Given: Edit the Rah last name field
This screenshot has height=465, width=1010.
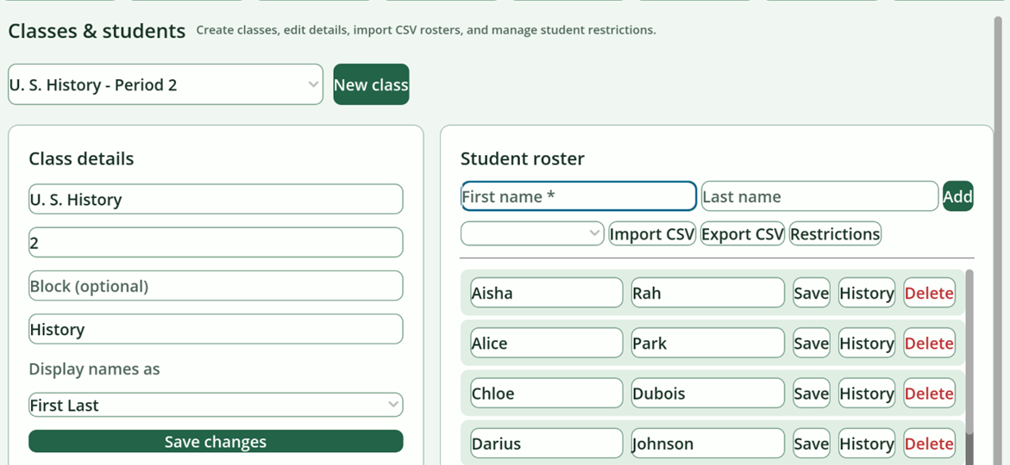Looking at the screenshot, I should pyautogui.click(x=708, y=293).
